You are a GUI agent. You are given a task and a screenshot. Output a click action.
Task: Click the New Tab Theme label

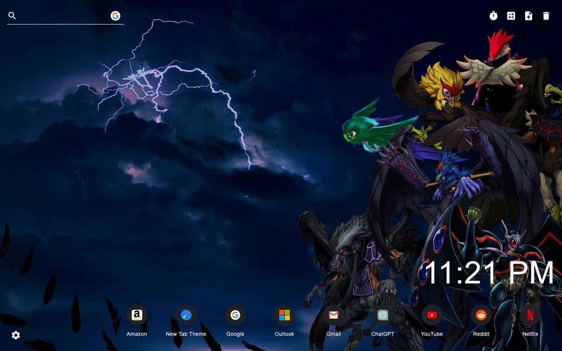[x=186, y=334]
